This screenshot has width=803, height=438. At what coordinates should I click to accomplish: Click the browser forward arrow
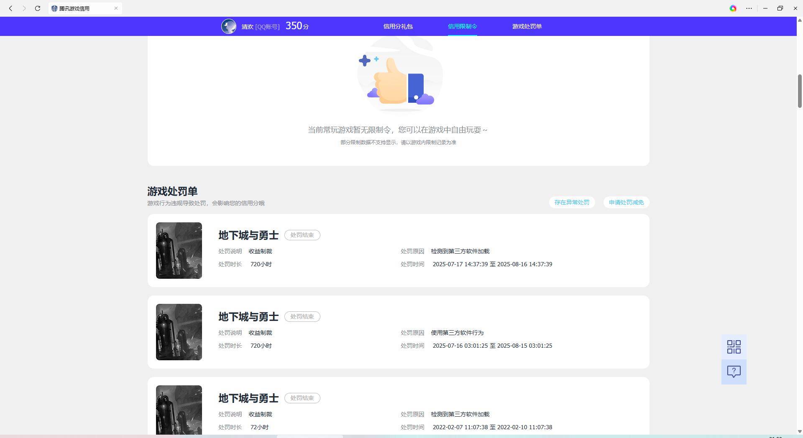[x=24, y=8]
